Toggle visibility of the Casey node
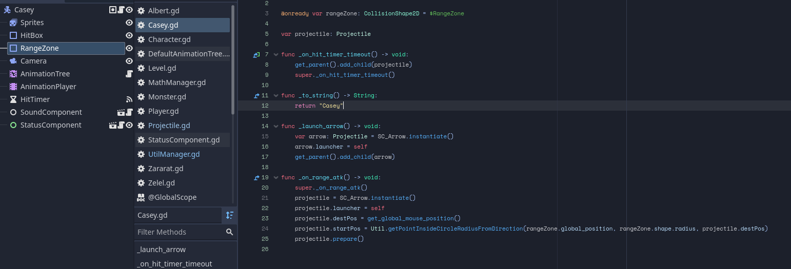The height and width of the screenshot is (269, 791). [x=129, y=10]
